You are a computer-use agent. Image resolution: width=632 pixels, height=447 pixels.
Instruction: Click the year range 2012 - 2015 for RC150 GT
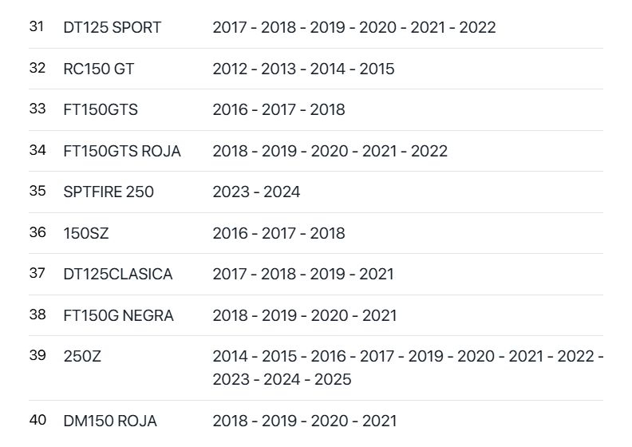(303, 69)
